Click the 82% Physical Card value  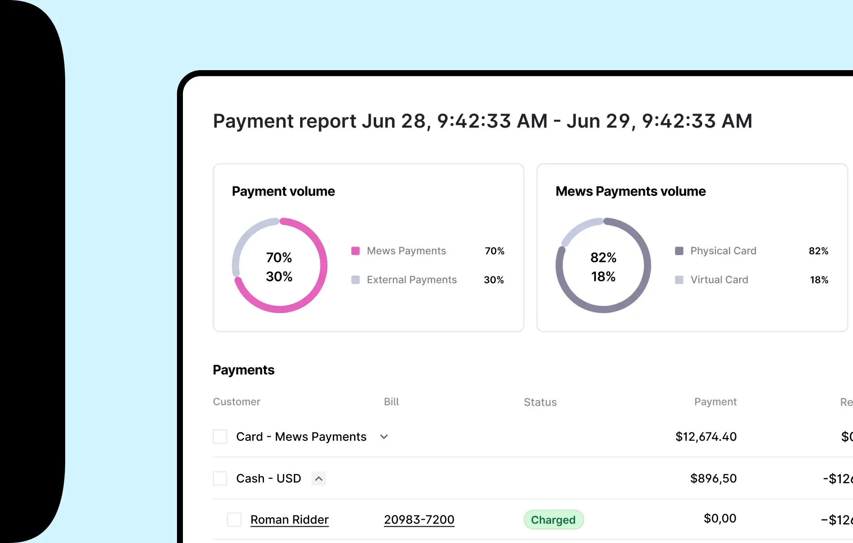click(819, 251)
